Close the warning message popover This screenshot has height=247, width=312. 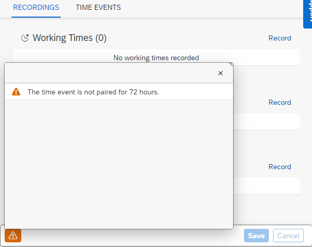(x=220, y=73)
